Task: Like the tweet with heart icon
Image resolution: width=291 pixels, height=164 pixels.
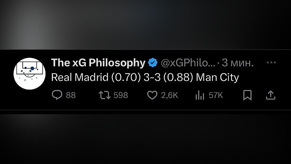Action: 152,95
